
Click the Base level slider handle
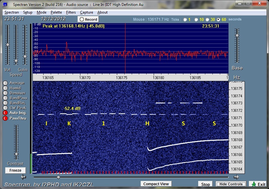click(237, 35)
